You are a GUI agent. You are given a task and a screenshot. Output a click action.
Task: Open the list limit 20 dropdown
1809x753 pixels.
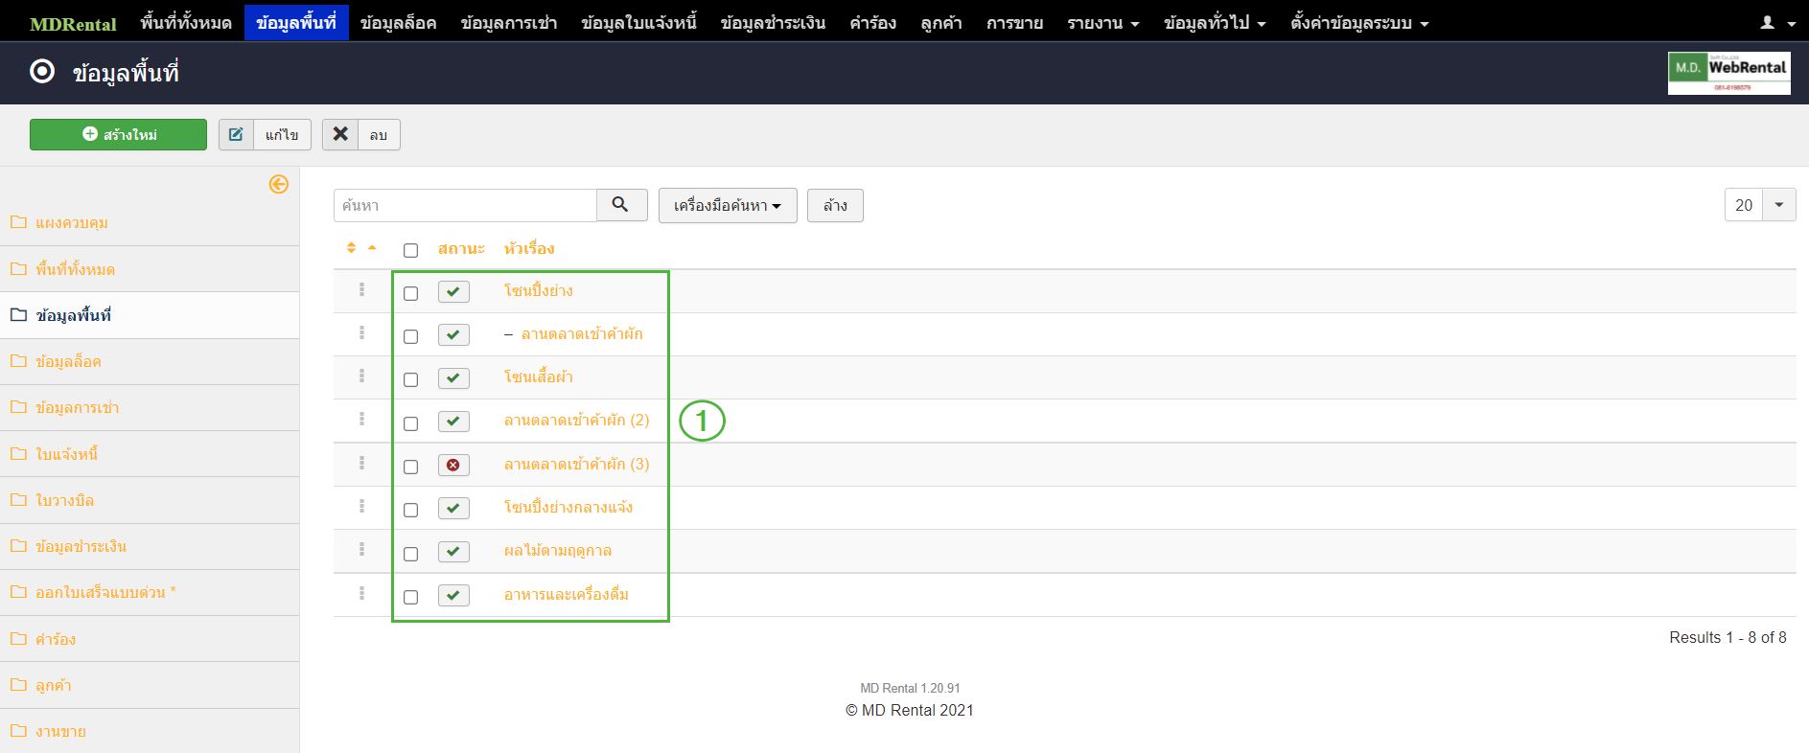tap(1760, 205)
